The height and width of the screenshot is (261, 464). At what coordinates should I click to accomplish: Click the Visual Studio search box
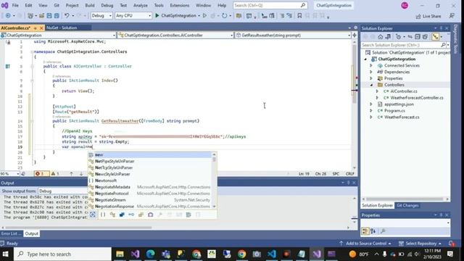pyautogui.click(x=270, y=5)
